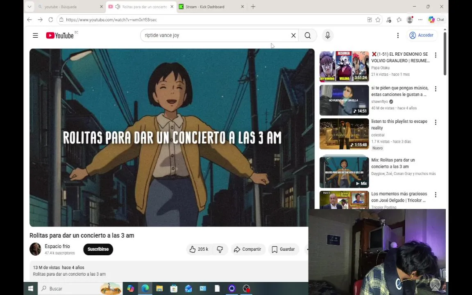The width and height of the screenshot is (472, 295).
Task: Close the Kick Dashboard tab
Action: click(x=242, y=7)
